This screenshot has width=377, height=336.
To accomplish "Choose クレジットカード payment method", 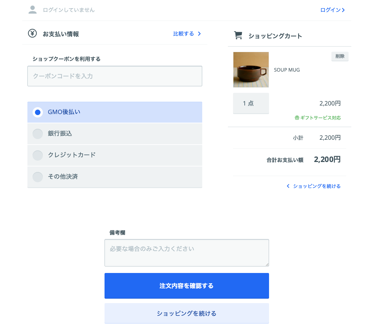I will (38, 155).
